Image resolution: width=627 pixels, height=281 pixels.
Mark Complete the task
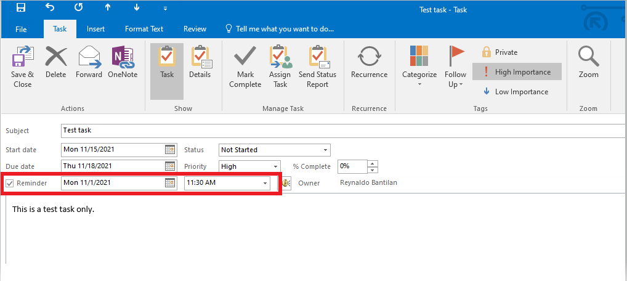pyautogui.click(x=245, y=67)
